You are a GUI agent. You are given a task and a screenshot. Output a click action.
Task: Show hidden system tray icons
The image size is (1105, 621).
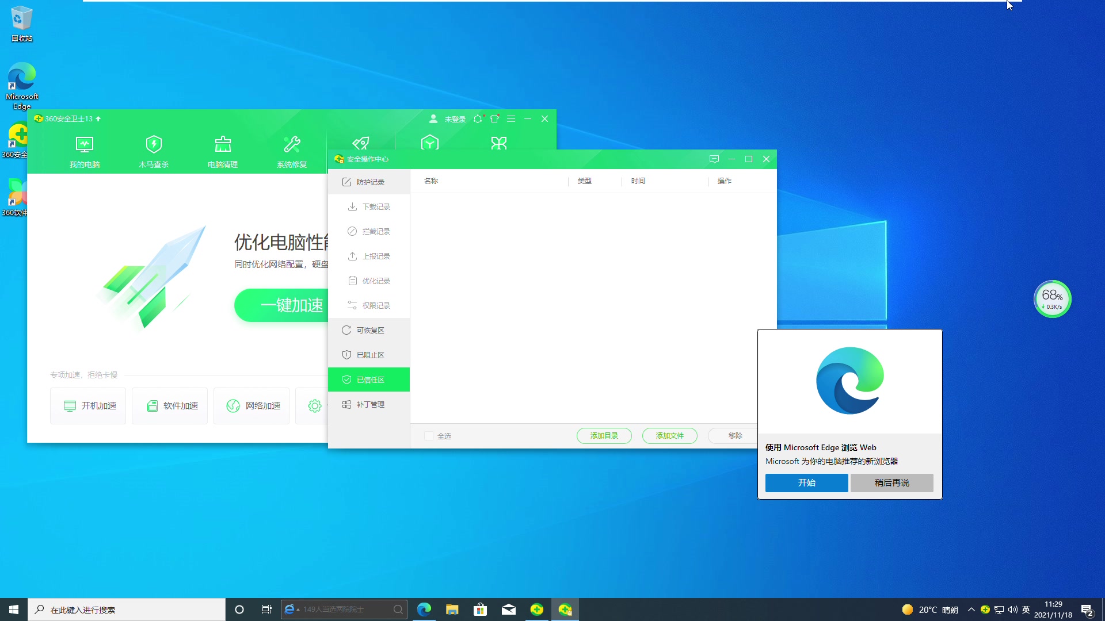(971, 609)
